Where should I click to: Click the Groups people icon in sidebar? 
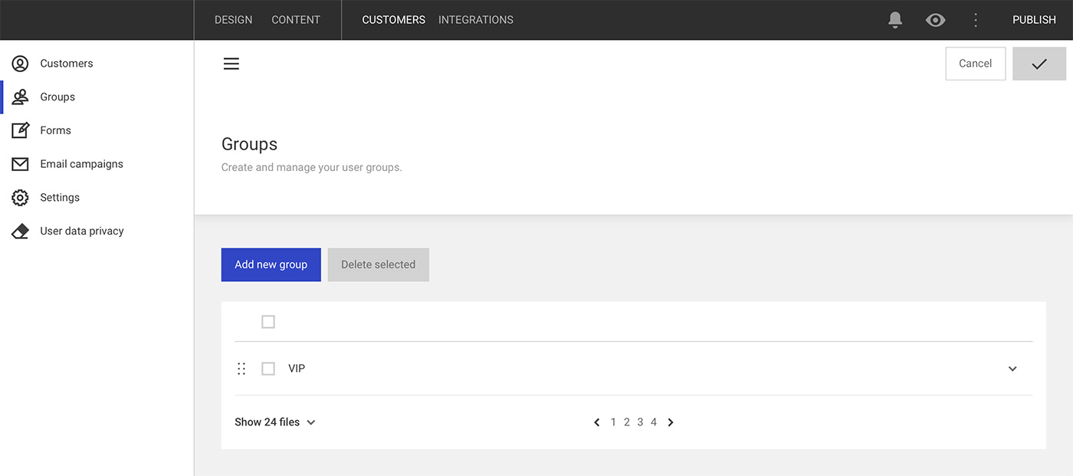pyautogui.click(x=20, y=97)
